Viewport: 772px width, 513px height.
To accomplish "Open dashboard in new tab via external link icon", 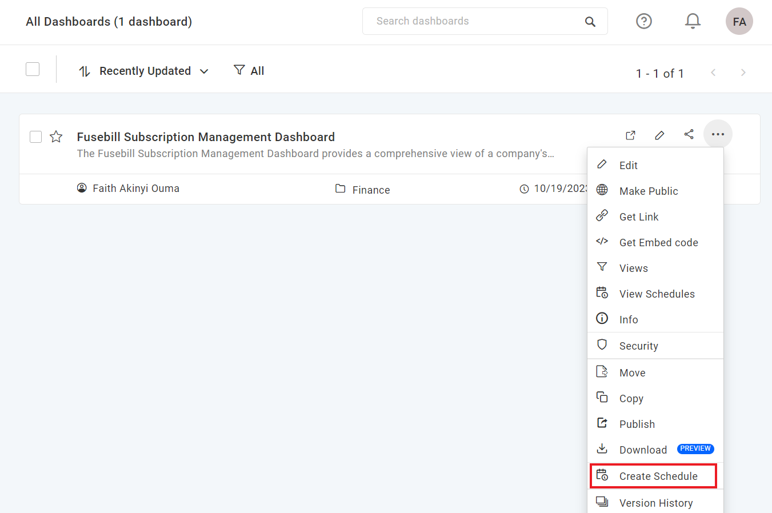I will coord(630,135).
